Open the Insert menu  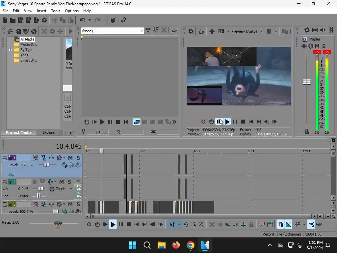(41, 11)
